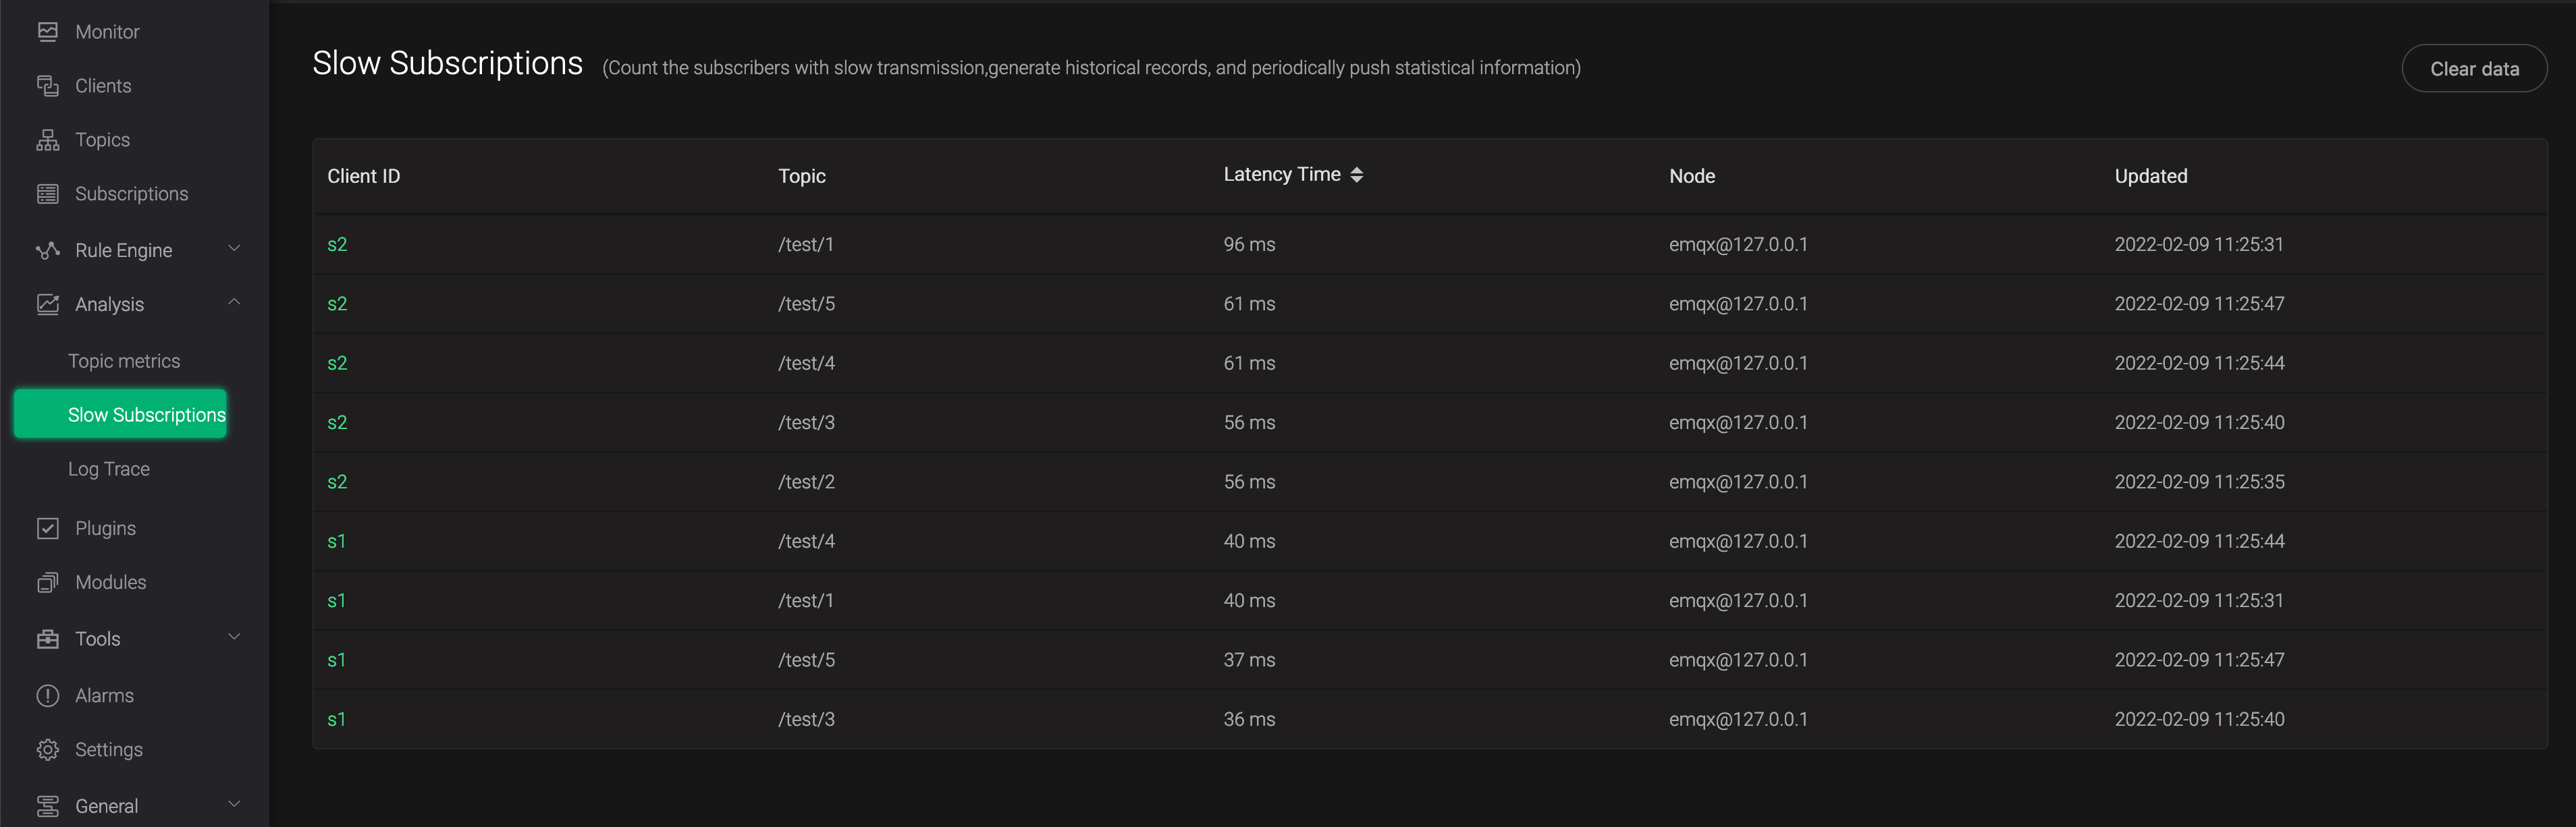Click the Plugins checkmark icon
2576x827 pixels.
(x=47, y=528)
